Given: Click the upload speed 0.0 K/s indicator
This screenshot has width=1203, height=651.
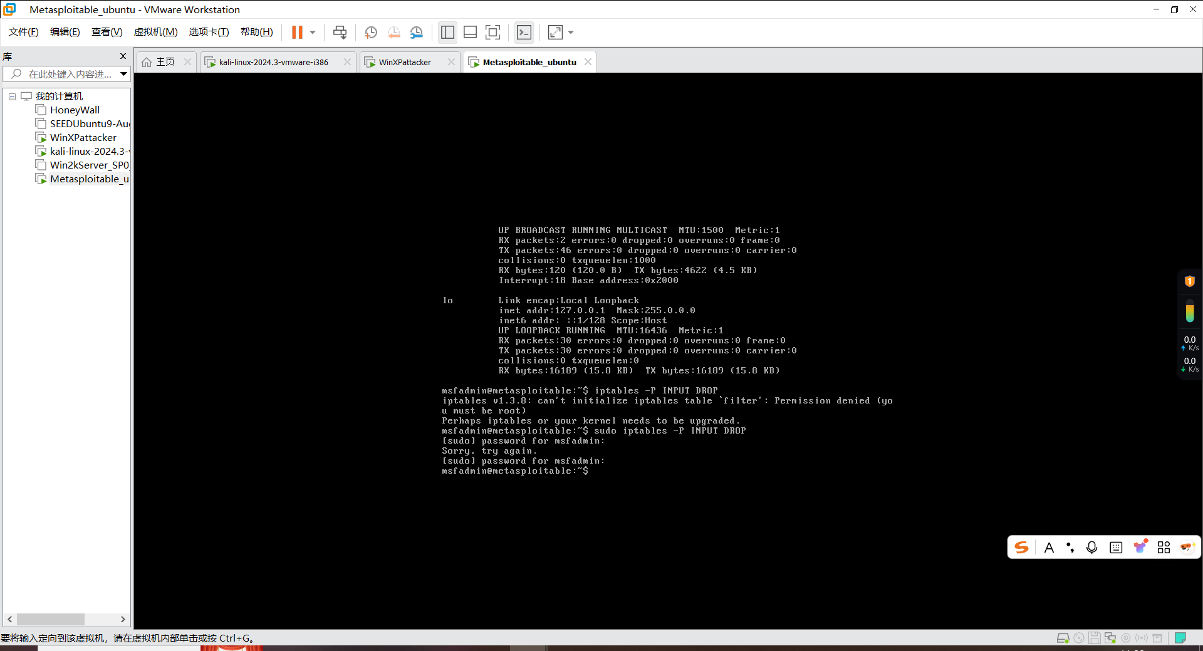Looking at the screenshot, I should [1190, 343].
